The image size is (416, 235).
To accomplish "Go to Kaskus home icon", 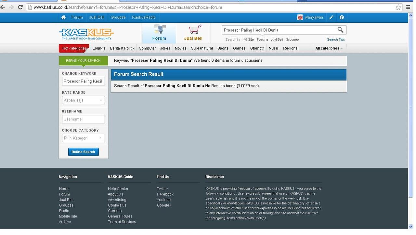I will (x=63, y=18).
